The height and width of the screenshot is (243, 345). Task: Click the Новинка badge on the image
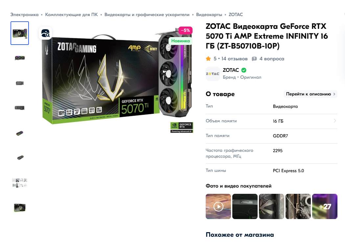(x=180, y=41)
